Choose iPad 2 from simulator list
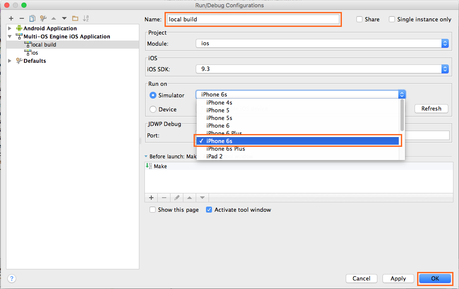This screenshot has width=459, height=289. coord(298,157)
